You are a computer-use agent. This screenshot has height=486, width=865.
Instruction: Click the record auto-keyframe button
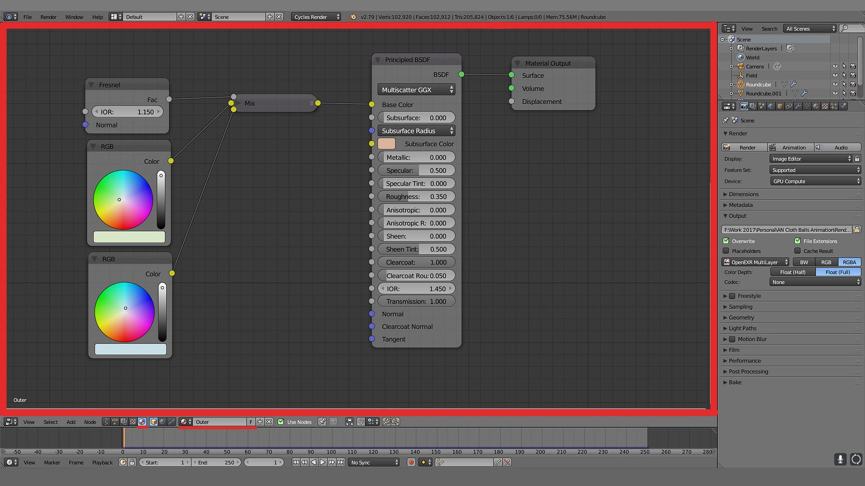pos(411,462)
